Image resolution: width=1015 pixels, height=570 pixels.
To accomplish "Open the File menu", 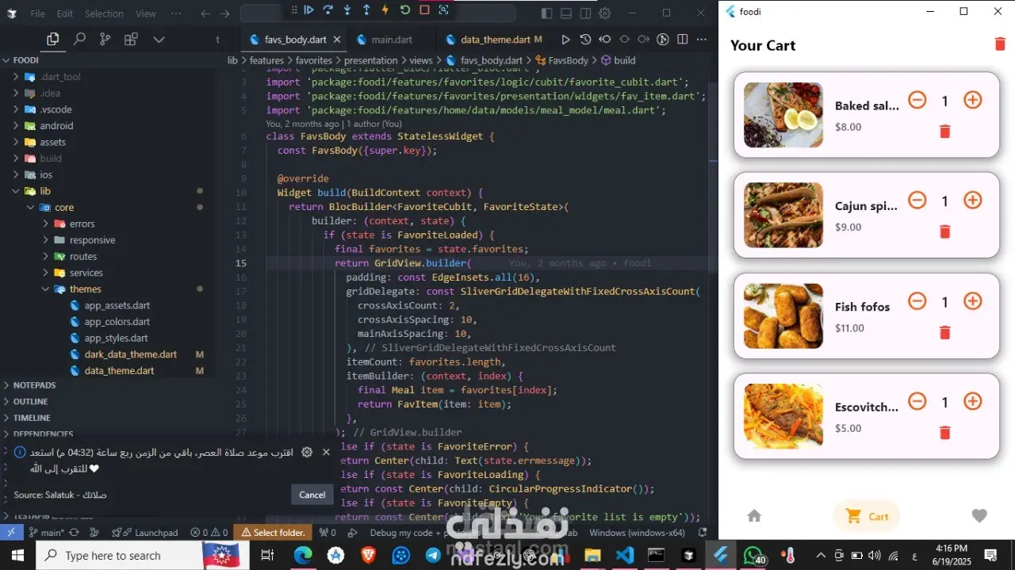I will (x=37, y=13).
